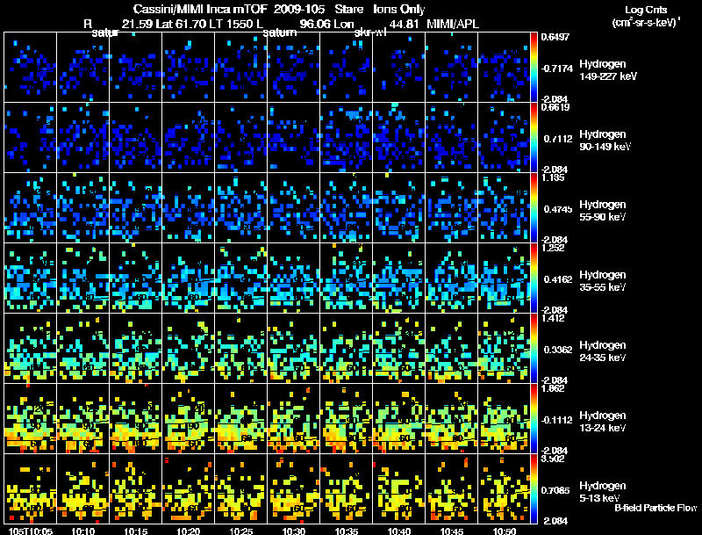Select the LT 1550 header value

click(x=231, y=25)
